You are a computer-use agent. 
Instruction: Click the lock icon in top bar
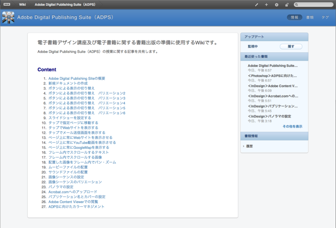click(x=287, y=5)
